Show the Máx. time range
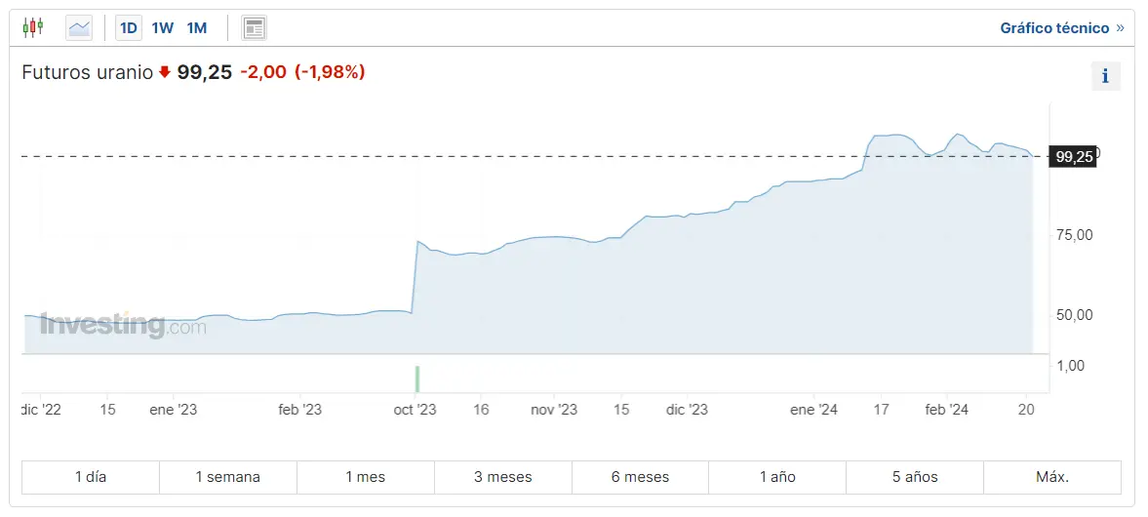The image size is (1148, 517). coord(1052,477)
